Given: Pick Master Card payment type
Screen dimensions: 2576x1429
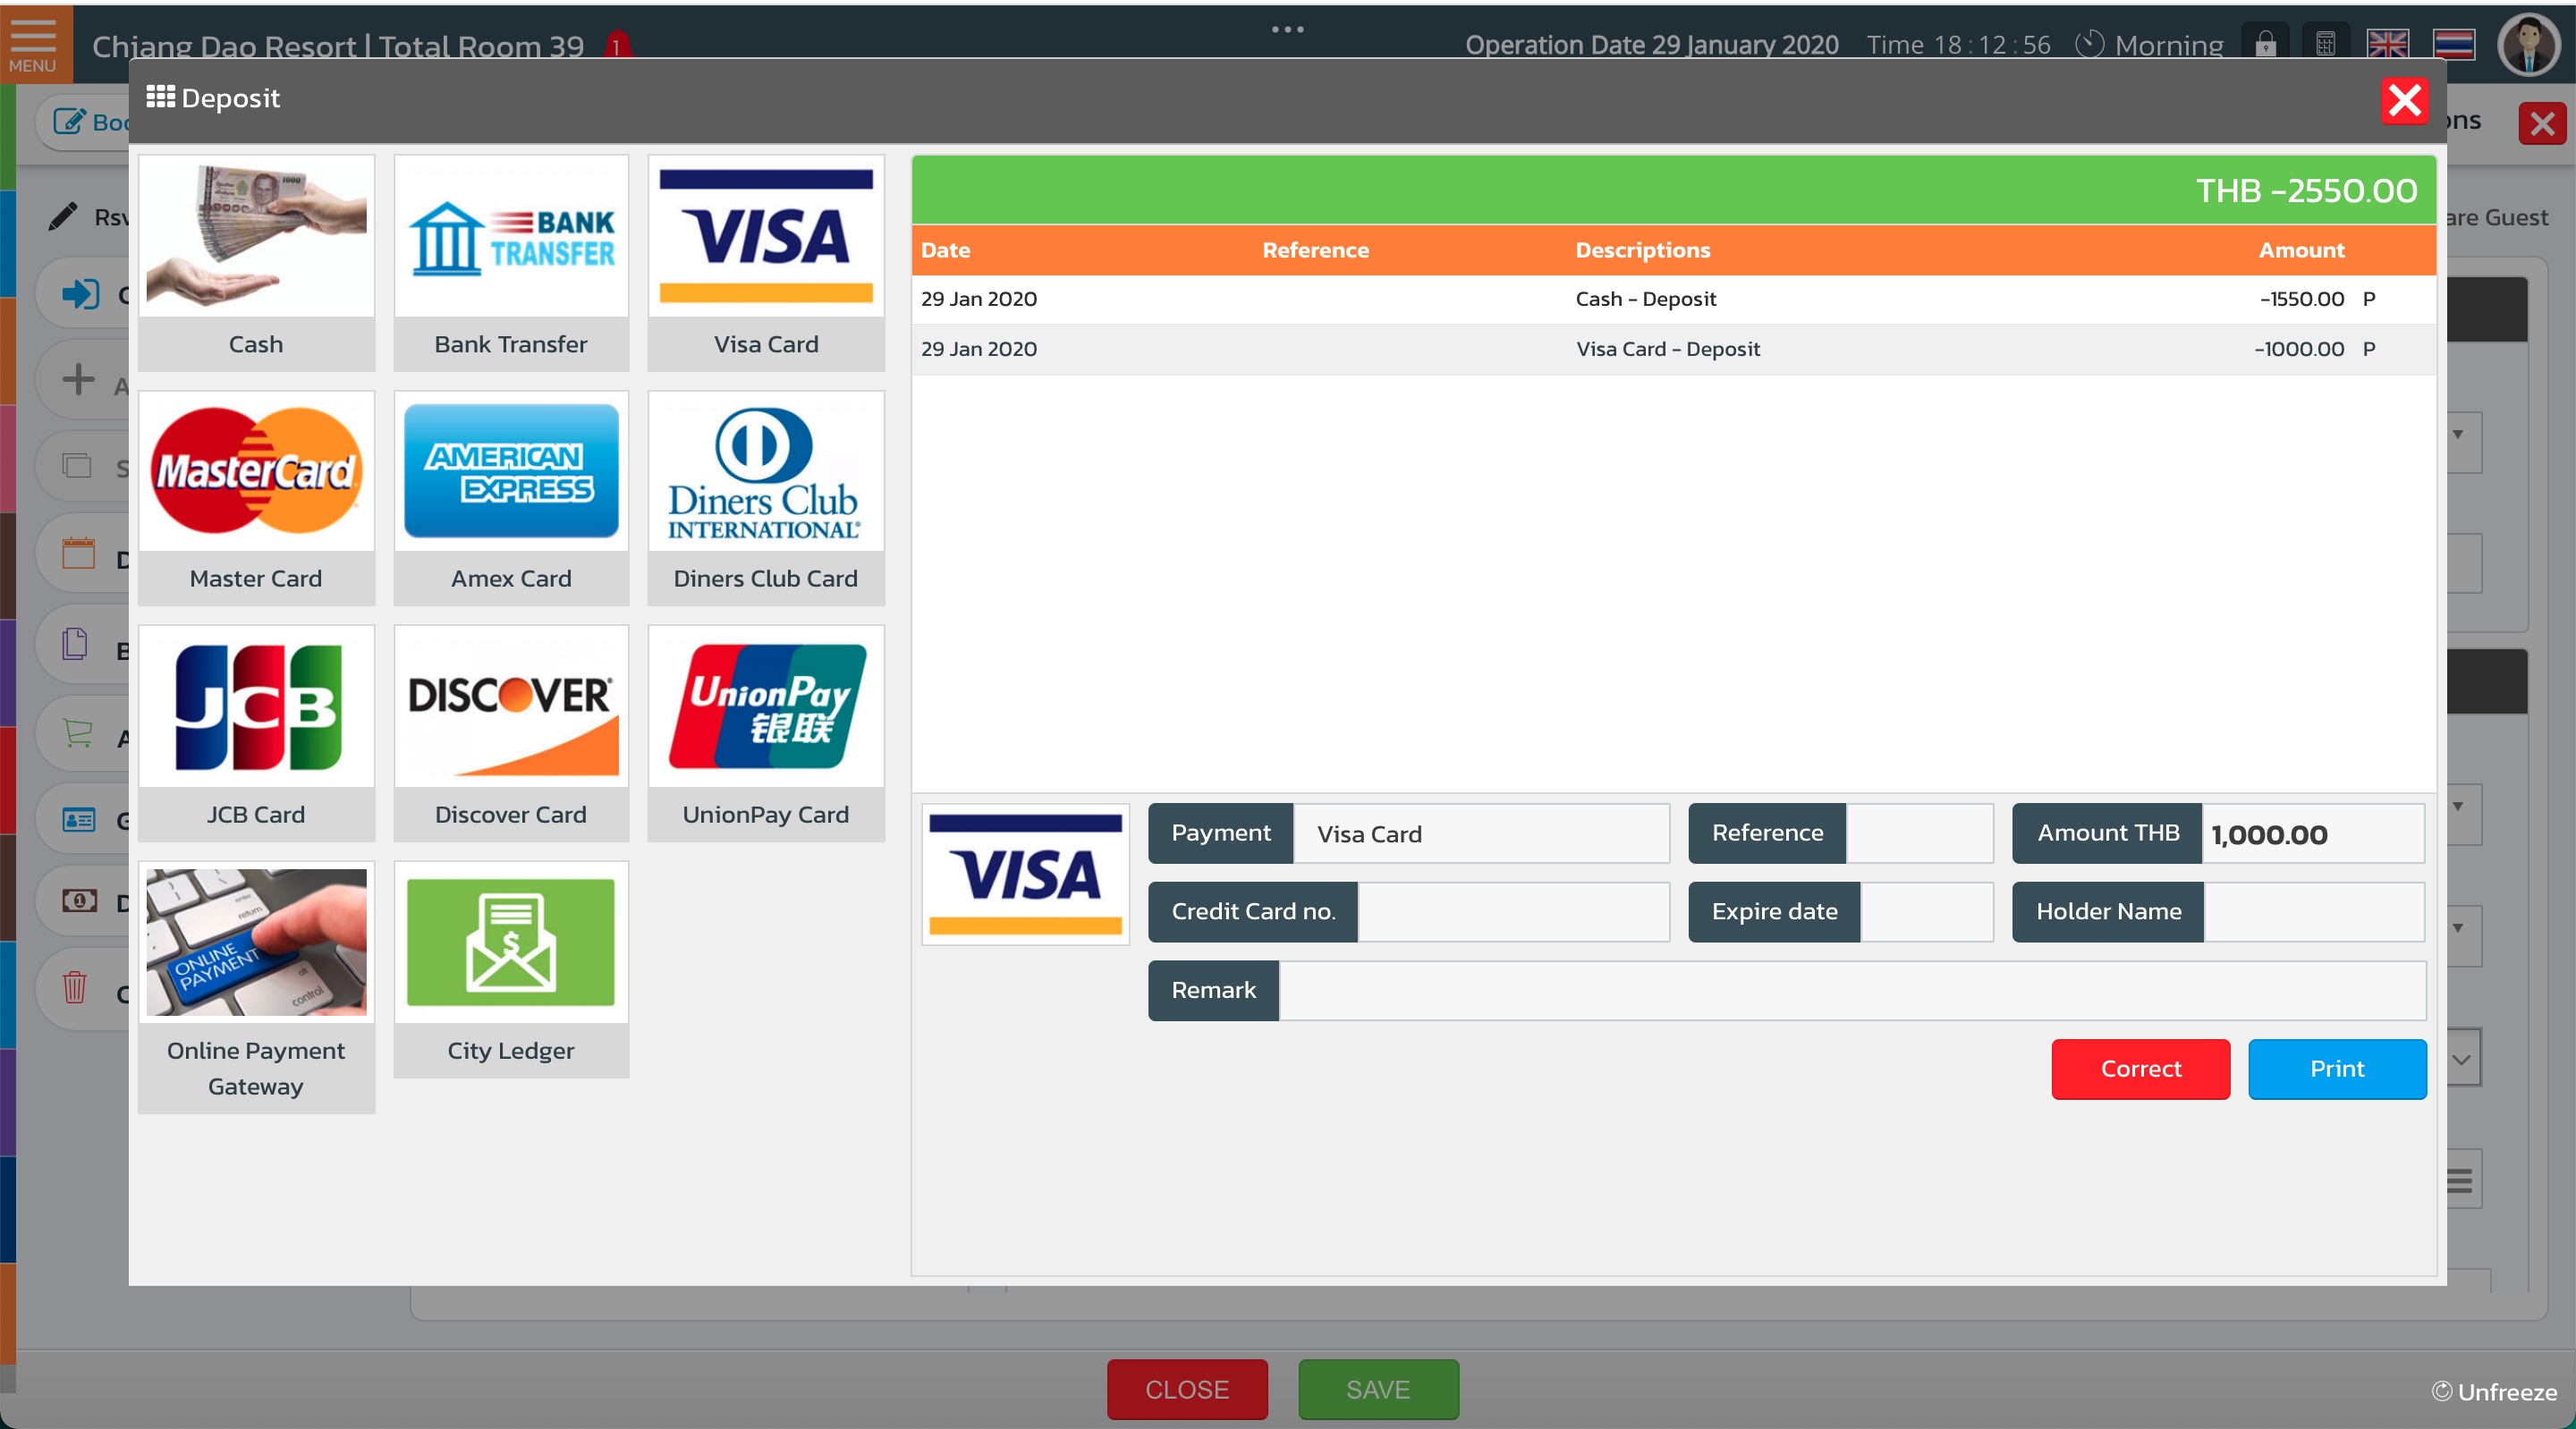Looking at the screenshot, I should pos(256,497).
